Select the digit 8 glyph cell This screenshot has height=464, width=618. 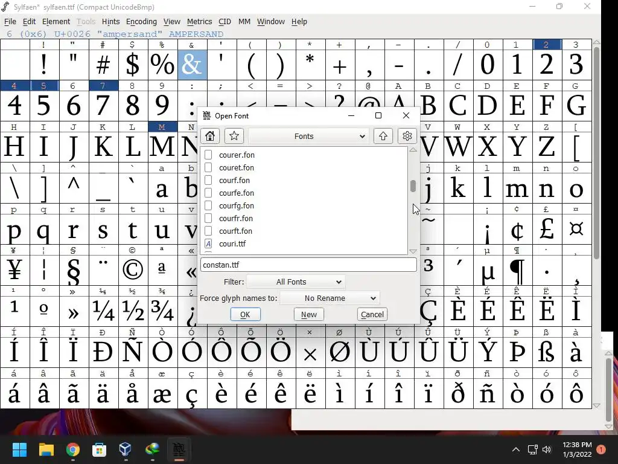pyautogui.click(x=133, y=105)
